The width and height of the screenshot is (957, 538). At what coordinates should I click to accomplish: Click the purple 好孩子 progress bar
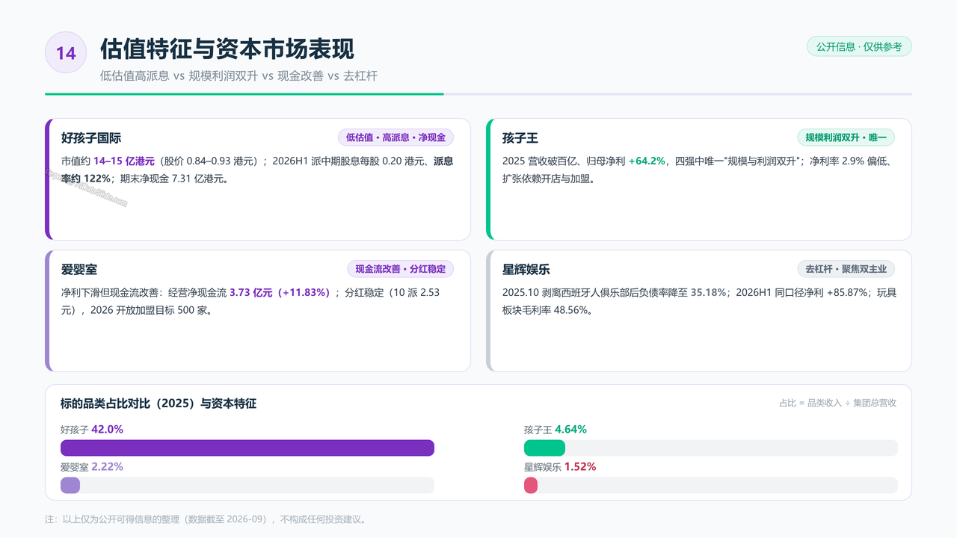[x=247, y=448]
